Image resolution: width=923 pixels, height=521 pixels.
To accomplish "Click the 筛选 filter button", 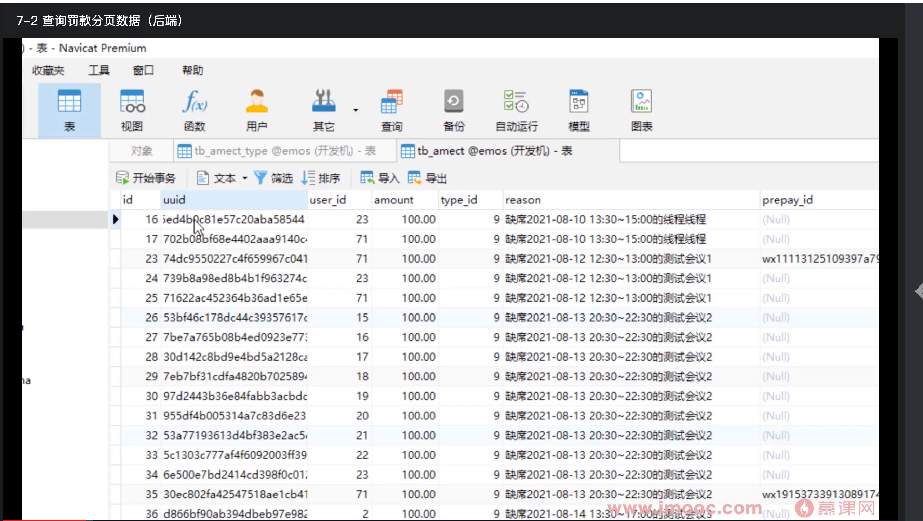I will tap(274, 178).
